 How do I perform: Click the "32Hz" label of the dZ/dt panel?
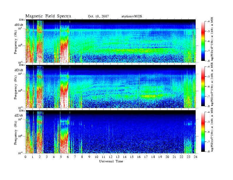(21, 111)
